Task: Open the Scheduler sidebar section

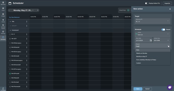Action: pyautogui.click(x=3, y=38)
